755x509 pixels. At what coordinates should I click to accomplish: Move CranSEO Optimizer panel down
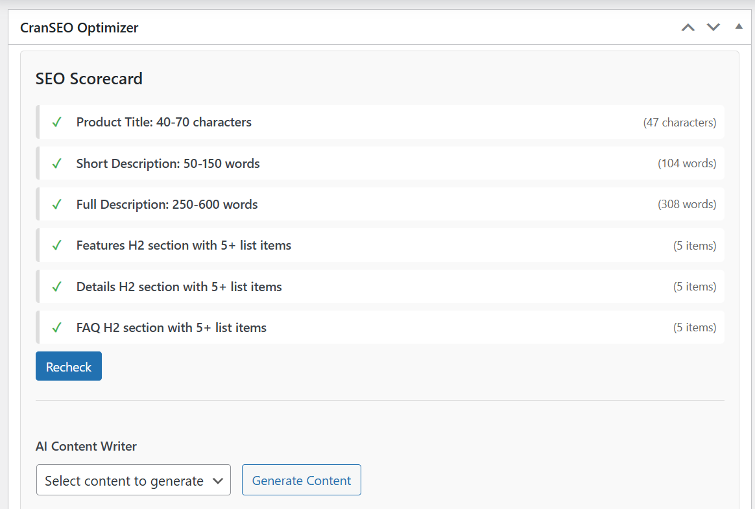pyautogui.click(x=713, y=27)
